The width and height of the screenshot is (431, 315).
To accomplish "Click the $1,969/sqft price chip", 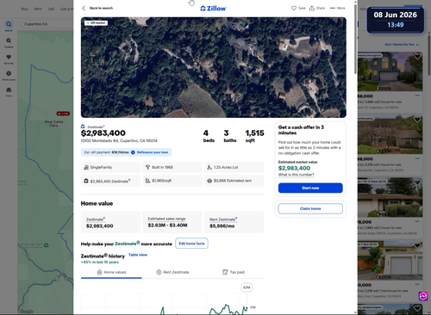I will click(172, 181).
